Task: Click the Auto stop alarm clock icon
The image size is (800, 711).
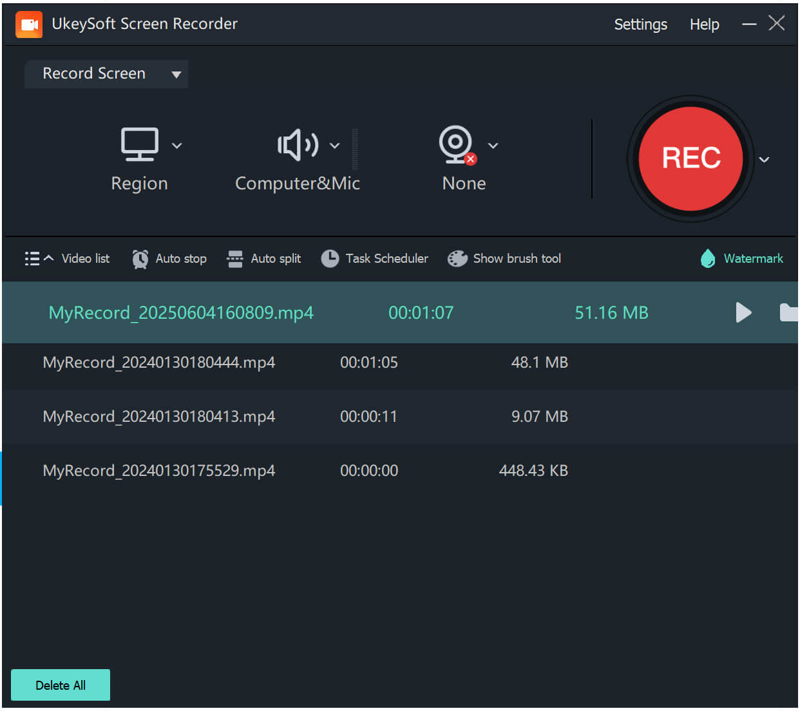Action: tap(140, 259)
